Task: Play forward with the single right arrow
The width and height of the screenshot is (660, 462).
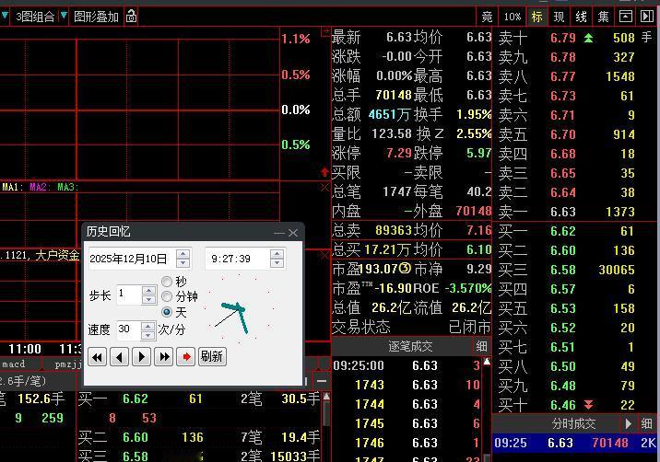Action: tap(141, 357)
